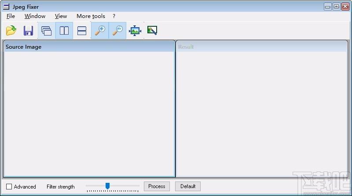Open the question mark help menu
This screenshot has height=196, width=352.
pyautogui.click(x=114, y=16)
